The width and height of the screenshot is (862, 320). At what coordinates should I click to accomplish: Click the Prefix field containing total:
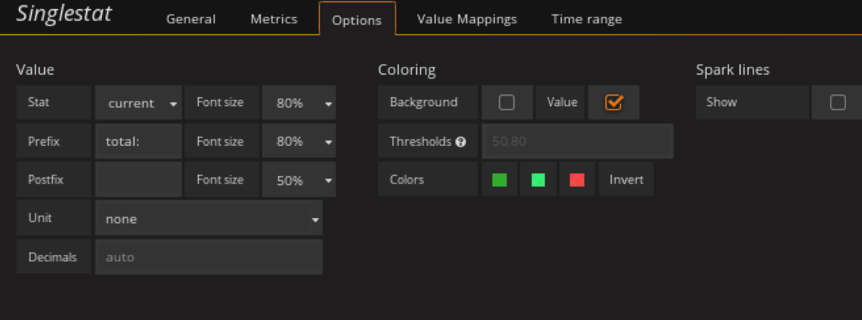coord(138,142)
